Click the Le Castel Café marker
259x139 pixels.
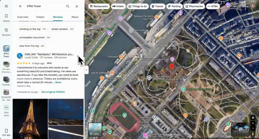pos(134,103)
